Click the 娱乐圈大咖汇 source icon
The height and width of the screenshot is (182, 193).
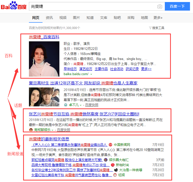point(106,160)
